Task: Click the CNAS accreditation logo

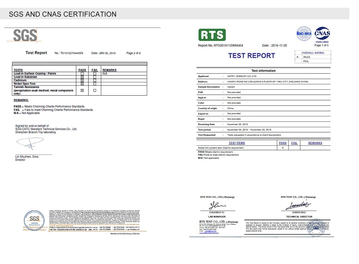Action: tap(322, 34)
